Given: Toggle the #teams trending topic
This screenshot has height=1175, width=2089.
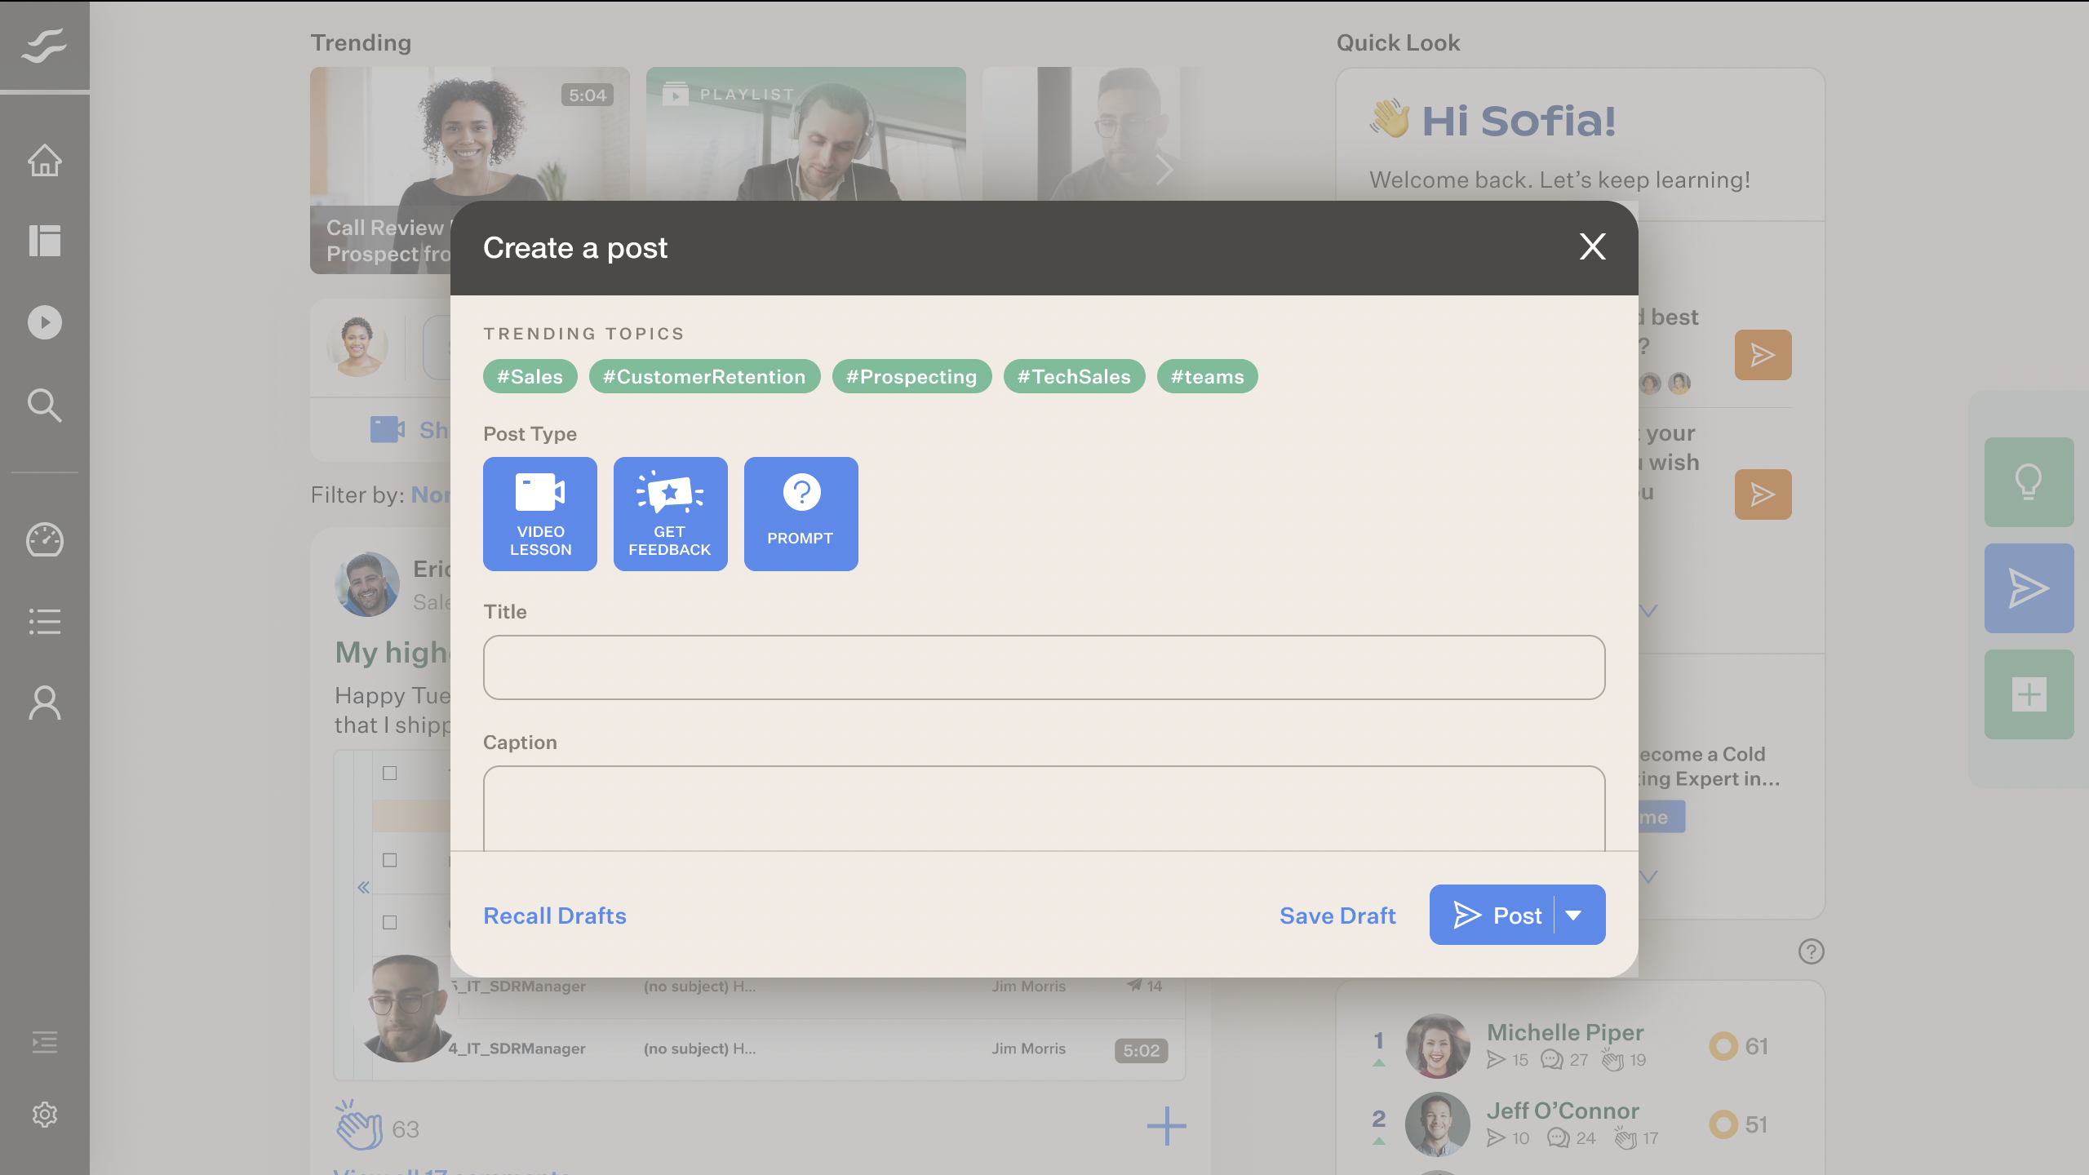Looking at the screenshot, I should 1206,376.
